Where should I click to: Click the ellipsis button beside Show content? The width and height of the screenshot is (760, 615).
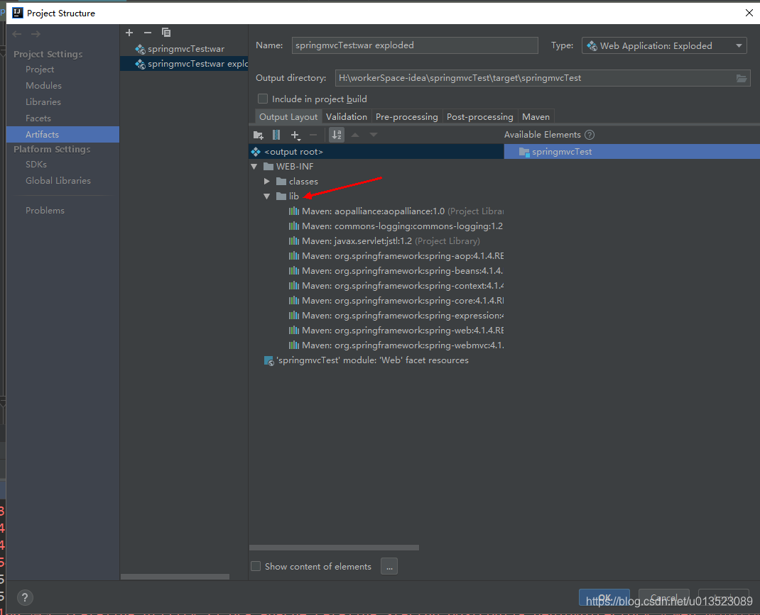(389, 566)
